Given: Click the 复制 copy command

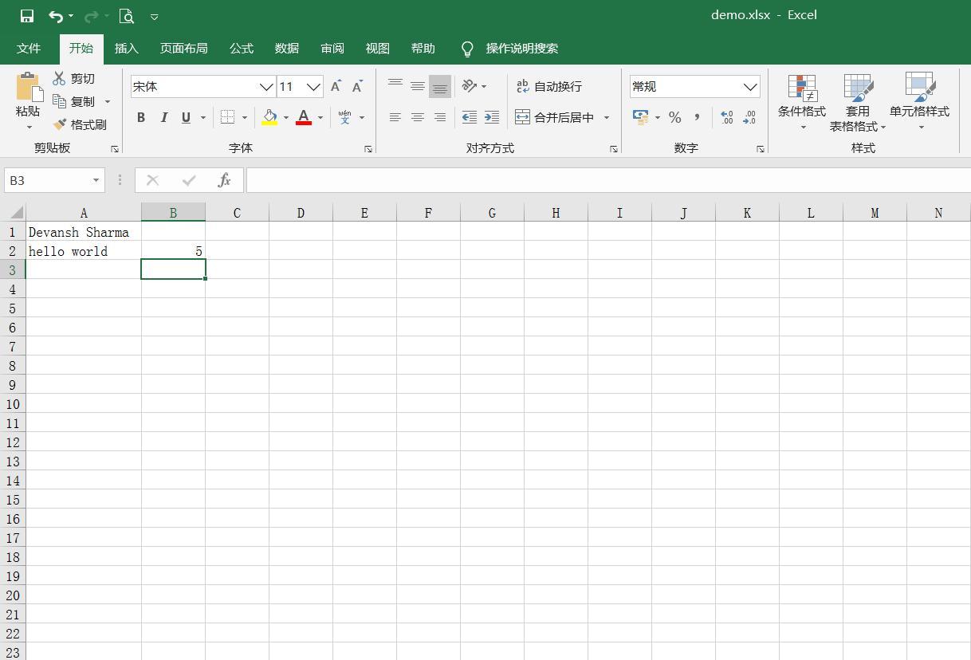Looking at the screenshot, I should [81, 101].
